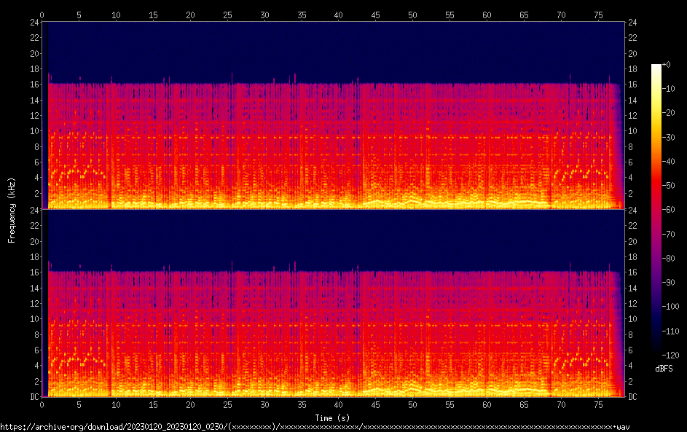Click the DC label on the left frequency axis

pos(34,397)
